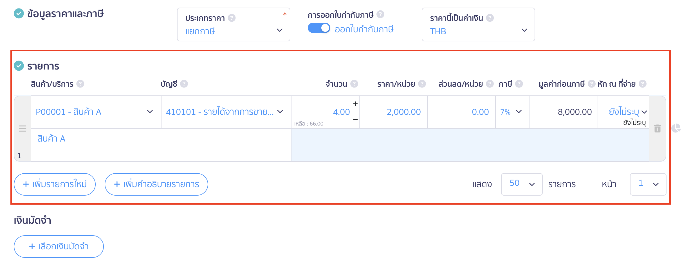Click help icon next to การออกใบกำกับภาษี
682x264 pixels.
click(380, 14)
